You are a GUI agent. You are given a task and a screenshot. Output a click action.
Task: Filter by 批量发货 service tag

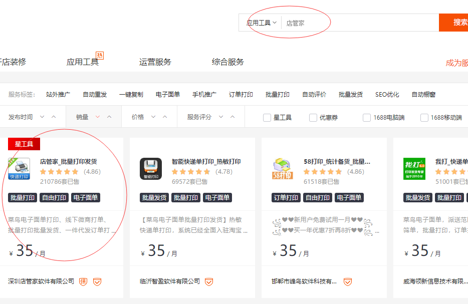tap(351, 95)
